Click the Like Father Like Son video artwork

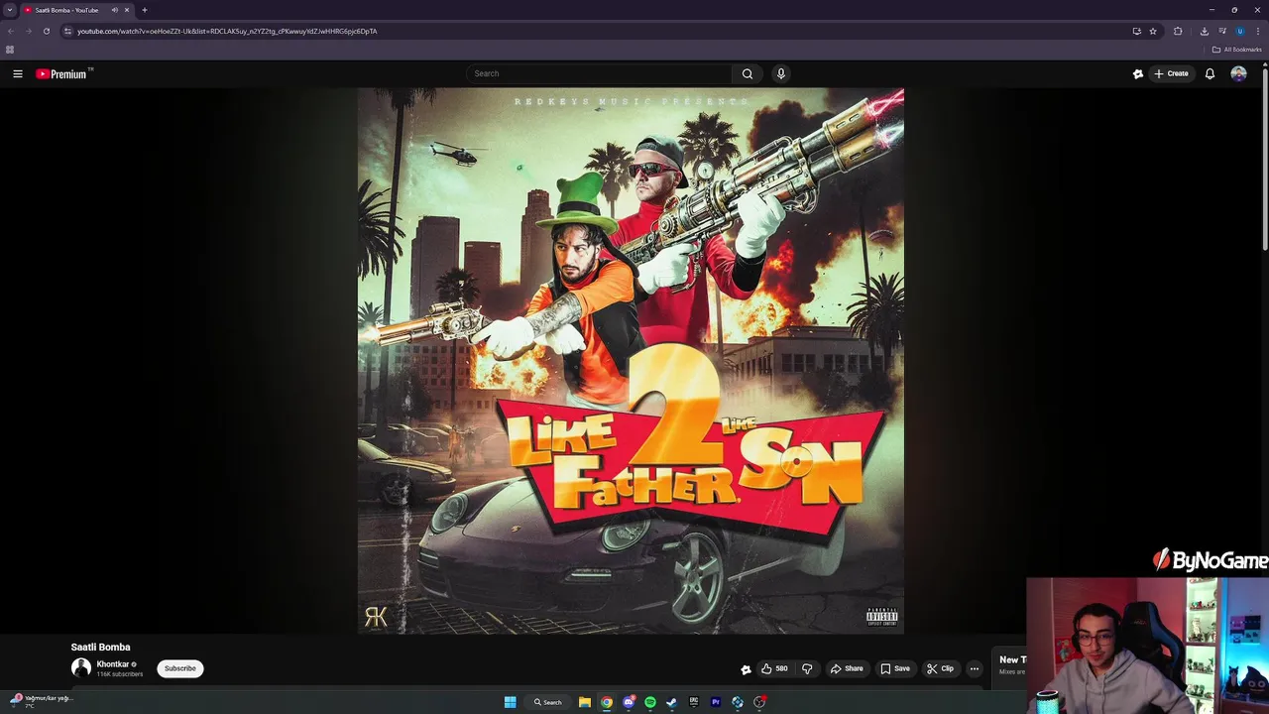[x=631, y=360]
